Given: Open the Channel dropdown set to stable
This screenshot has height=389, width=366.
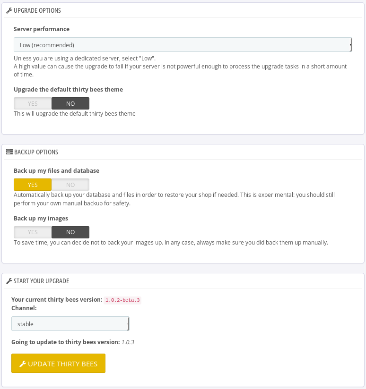Looking at the screenshot, I should click(x=70, y=324).
